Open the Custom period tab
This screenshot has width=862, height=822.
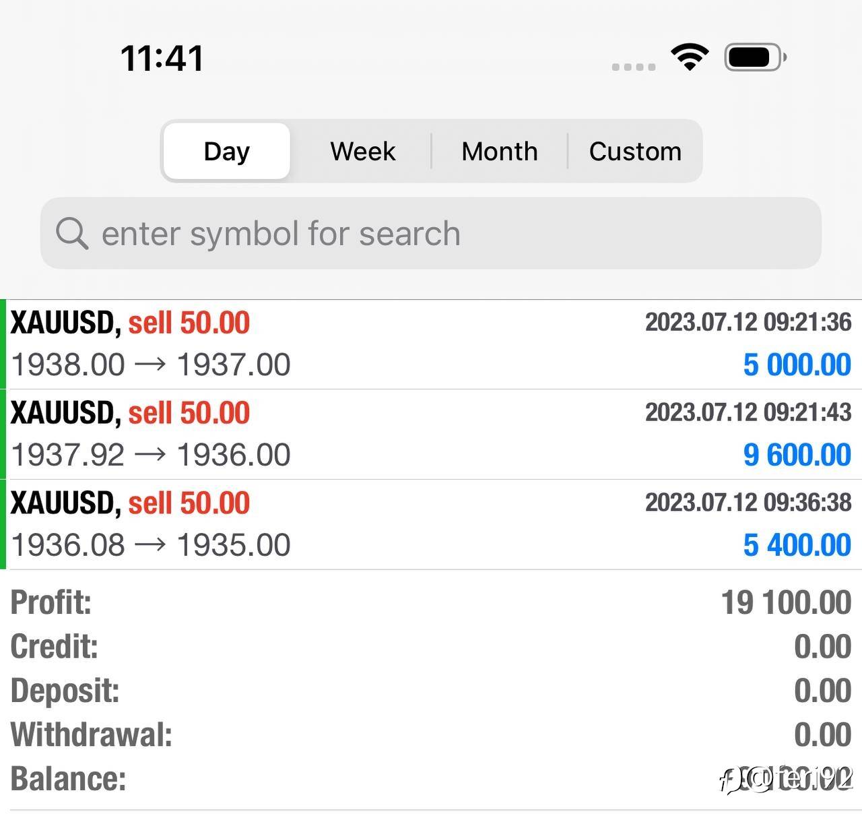pos(635,151)
